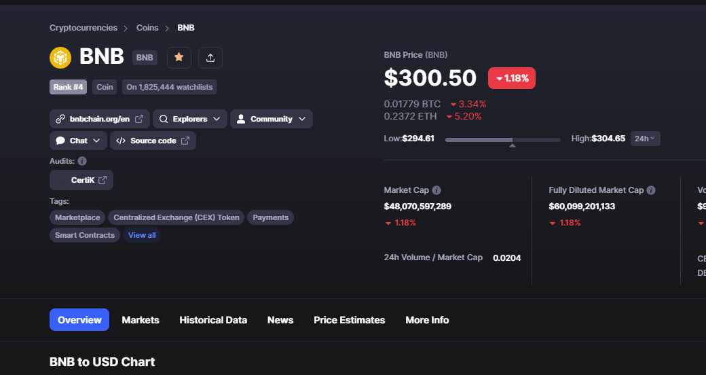Click the $48,070,597,289 market cap value
The image size is (706, 375).
417,207
